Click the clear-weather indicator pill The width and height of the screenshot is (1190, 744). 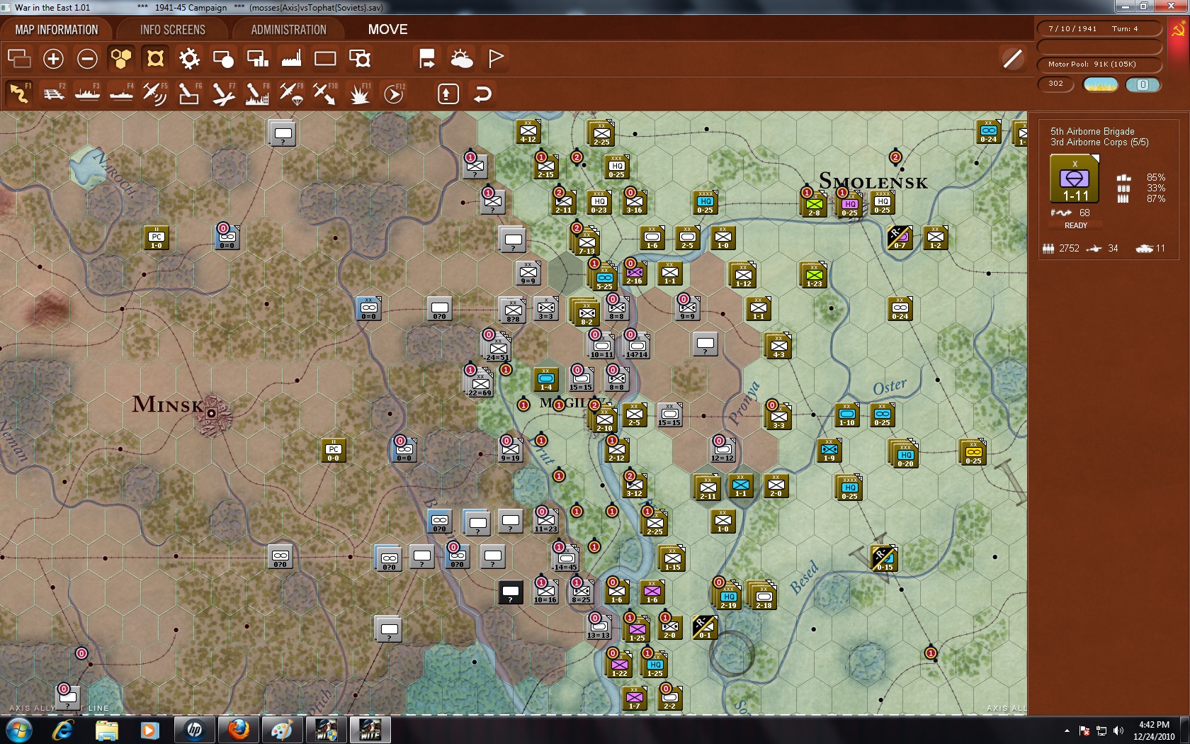pos(1101,85)
